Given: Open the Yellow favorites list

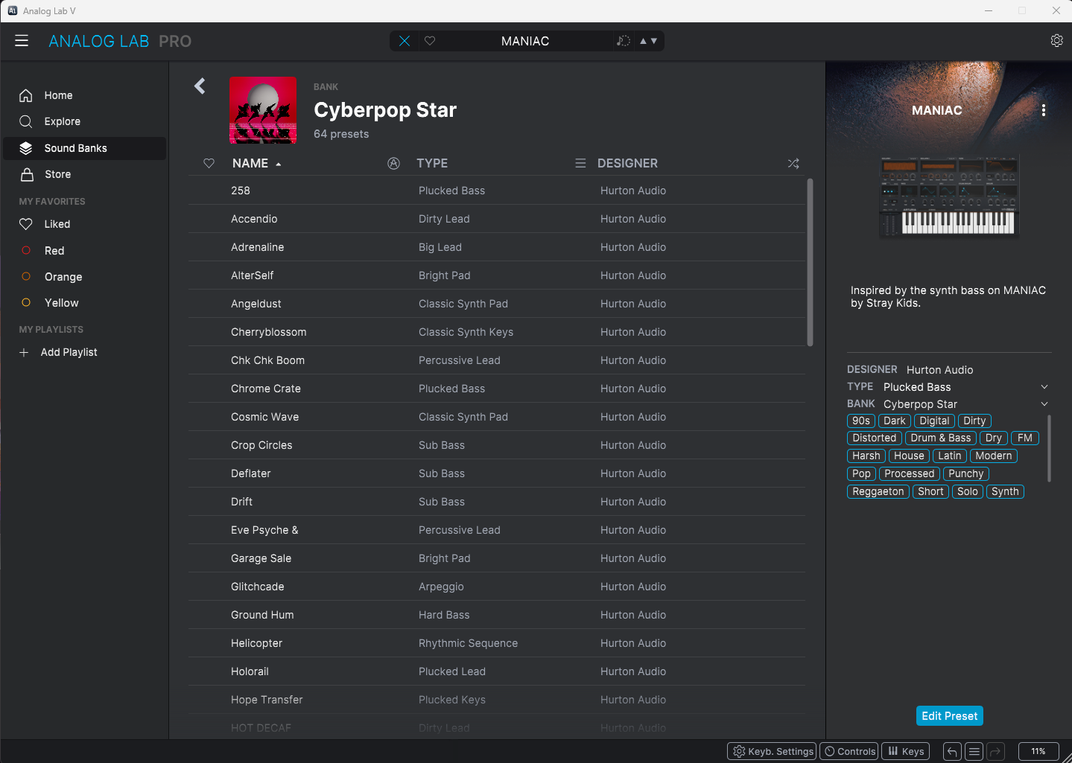Looking at the screenshot, I should pyautogui.click(x=85, y=303).
